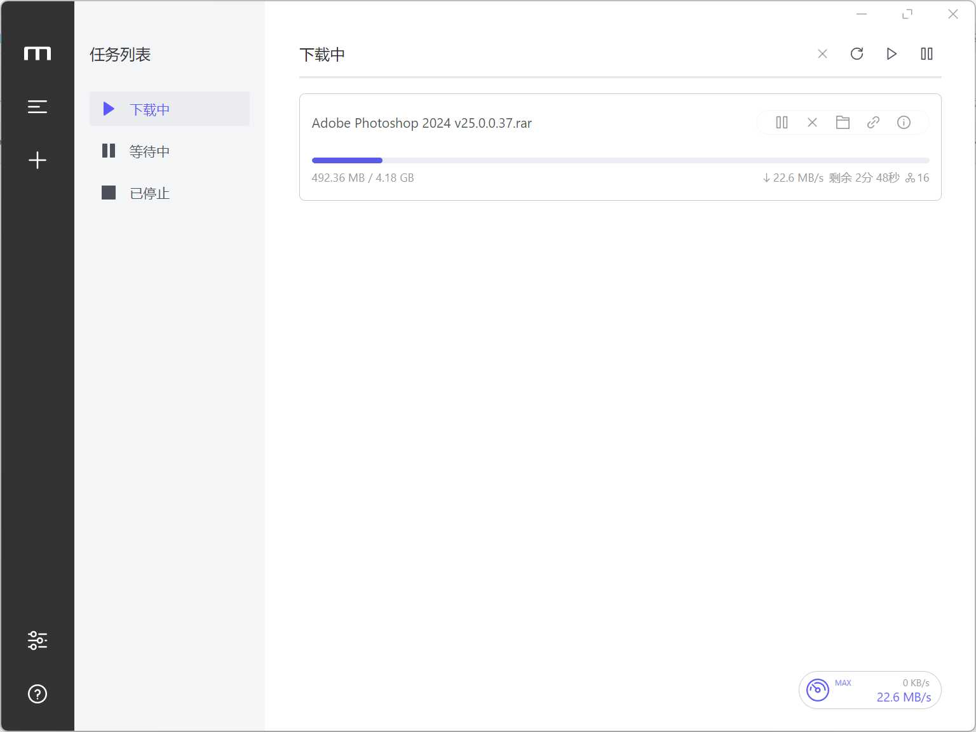Add a new download task
Viewport: 976px width, 732px height.
[37, 160]
